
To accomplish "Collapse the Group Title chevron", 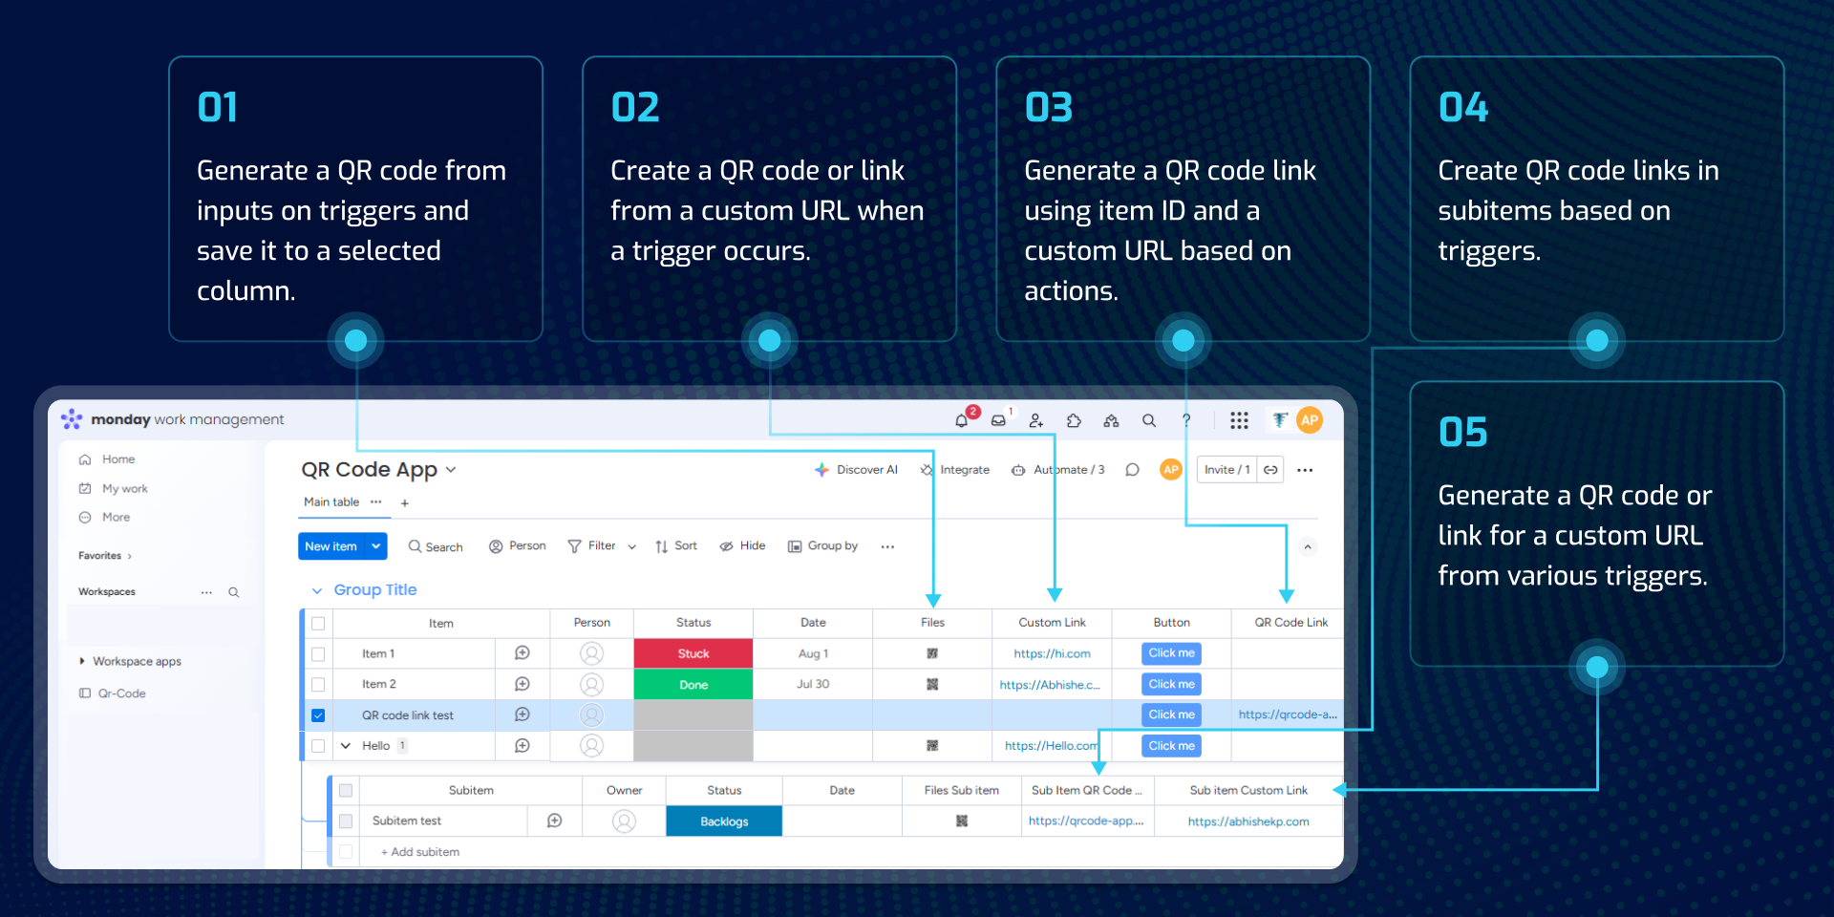I will (x=317, y=590).
